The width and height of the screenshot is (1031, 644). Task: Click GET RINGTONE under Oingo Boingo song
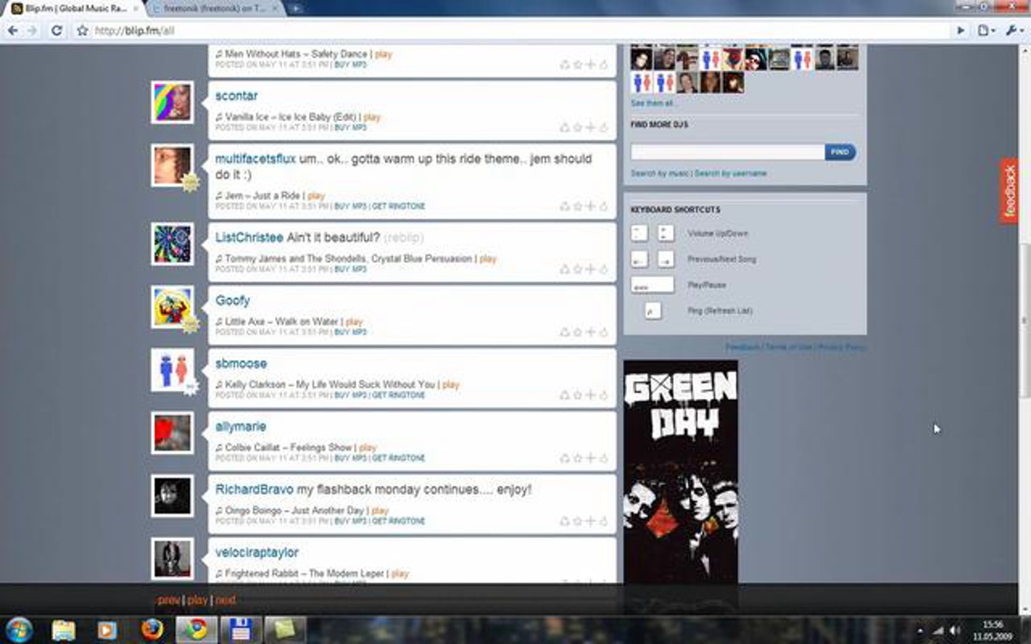(x=398, y=521)
